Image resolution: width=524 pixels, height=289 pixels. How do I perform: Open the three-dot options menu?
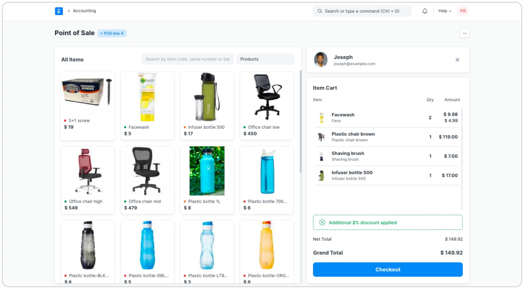tap(465, 33)
